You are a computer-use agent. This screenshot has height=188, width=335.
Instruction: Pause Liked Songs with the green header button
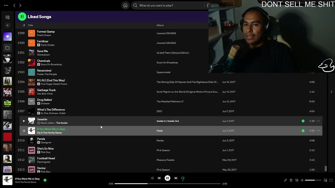point(22,17)
